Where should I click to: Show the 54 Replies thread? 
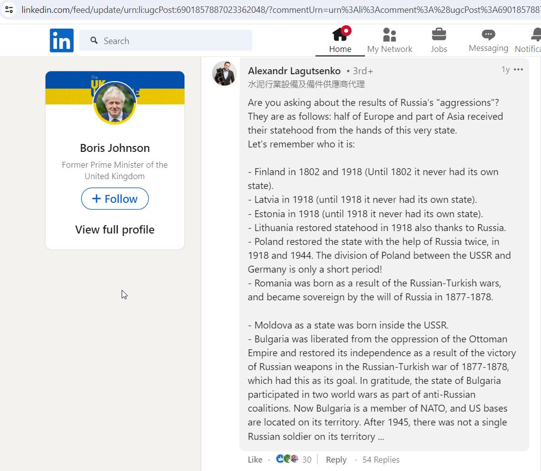381,460
